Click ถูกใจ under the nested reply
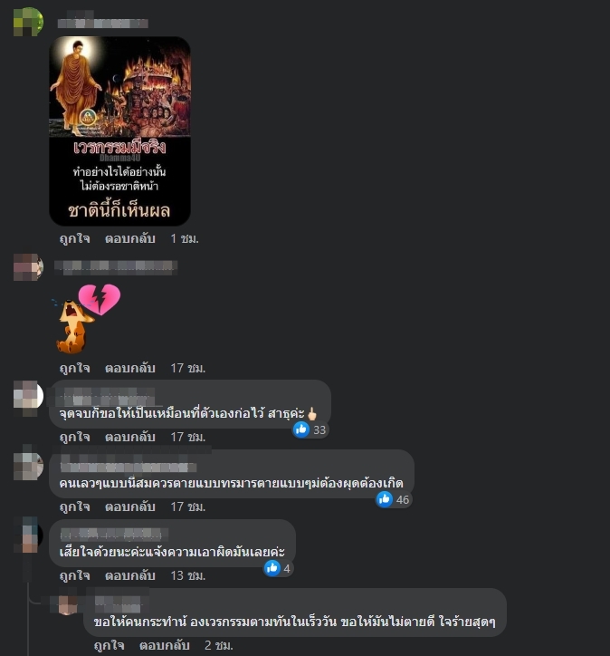 coord(109,645)
